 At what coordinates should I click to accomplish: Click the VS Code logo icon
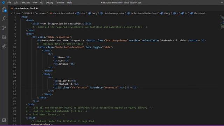(x=3, y=2)
